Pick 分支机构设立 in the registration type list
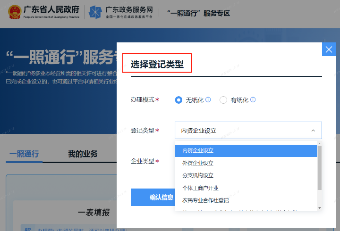 (198, 175)
